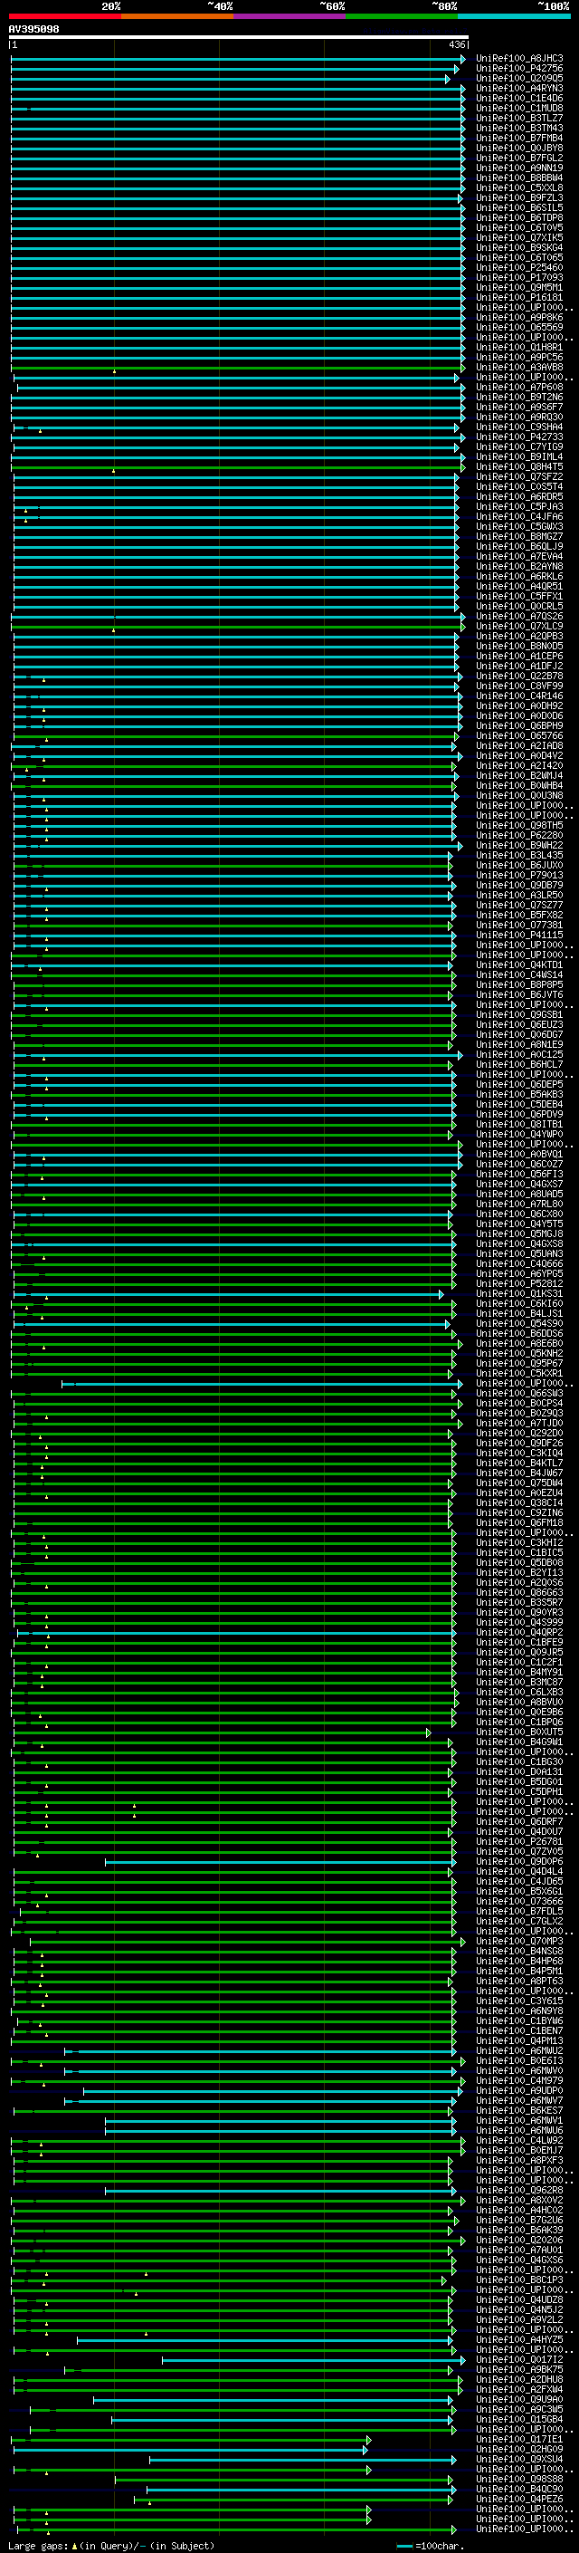Click the UniRef100_B4KTL7 label

519,1463
